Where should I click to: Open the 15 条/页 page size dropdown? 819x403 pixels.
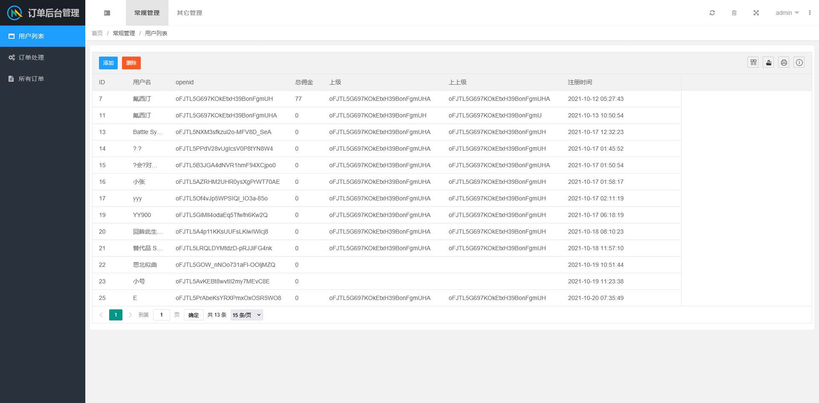pos(247,315)
